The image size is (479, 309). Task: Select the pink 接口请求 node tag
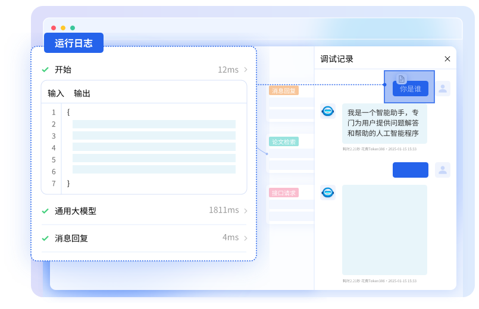pos(284,193)
